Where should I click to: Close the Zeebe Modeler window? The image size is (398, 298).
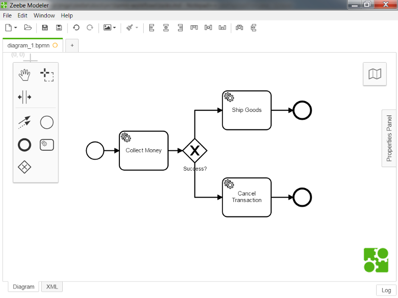pos(385,4)
